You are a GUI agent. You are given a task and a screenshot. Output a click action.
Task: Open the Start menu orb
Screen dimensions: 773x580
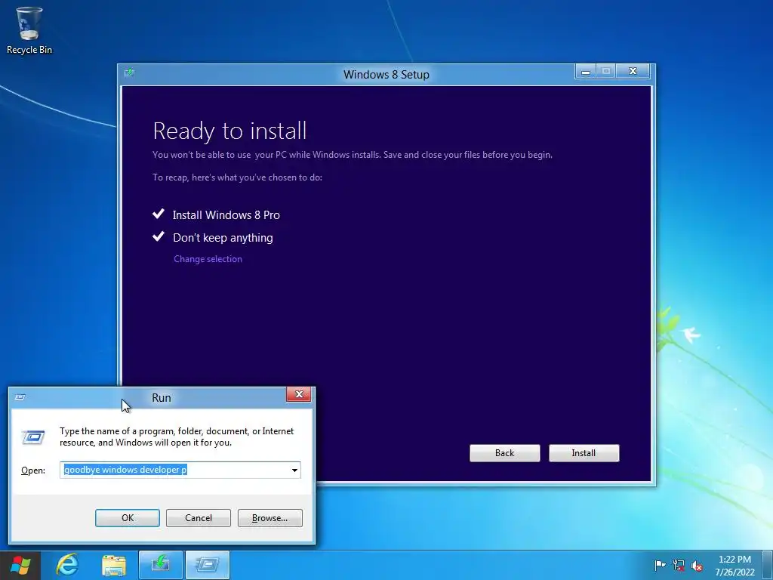coord(20,565)
